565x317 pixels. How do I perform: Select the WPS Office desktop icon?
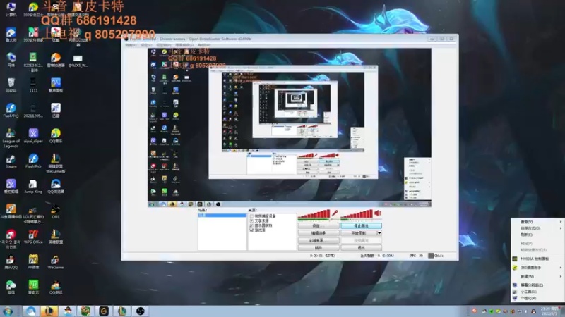click(33, 237)
